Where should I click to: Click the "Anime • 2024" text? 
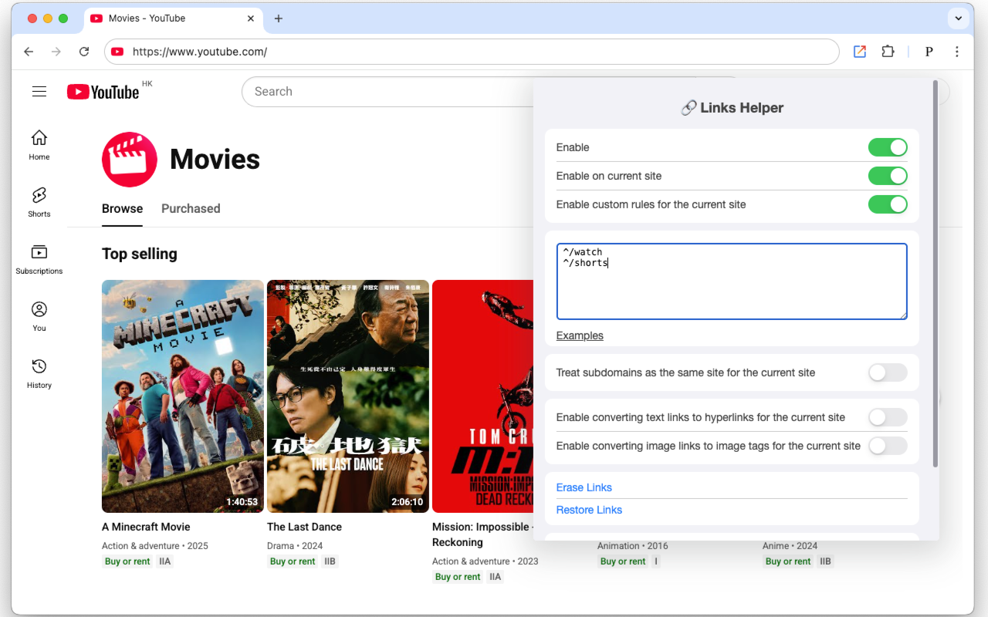point(790,545)
